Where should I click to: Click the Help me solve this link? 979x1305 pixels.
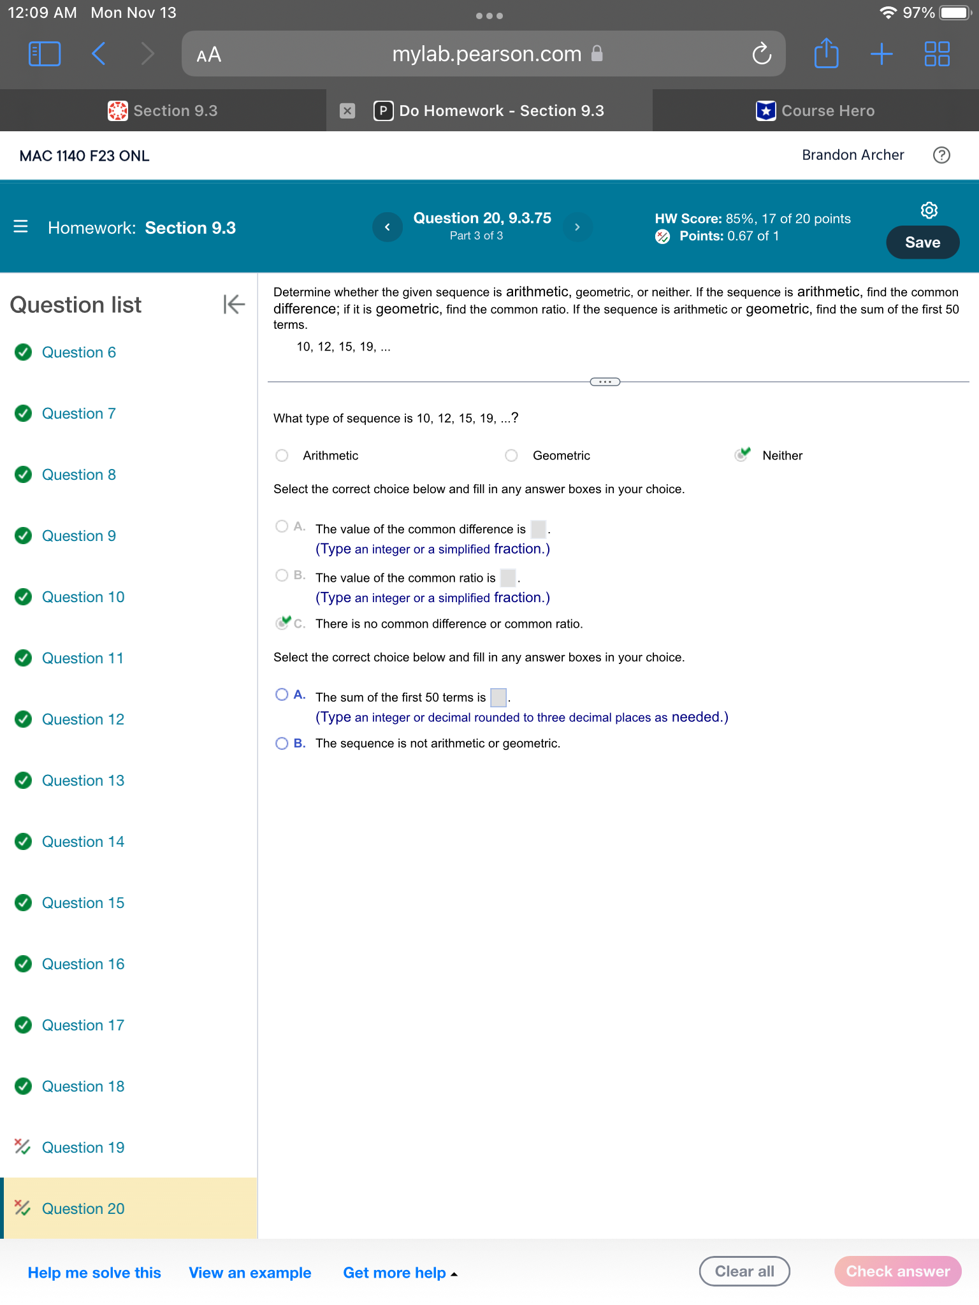pyautogui.click(x=94, y=1273)
